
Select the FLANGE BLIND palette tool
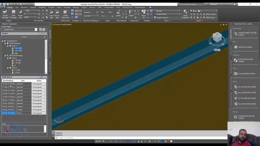click(245, 34)
